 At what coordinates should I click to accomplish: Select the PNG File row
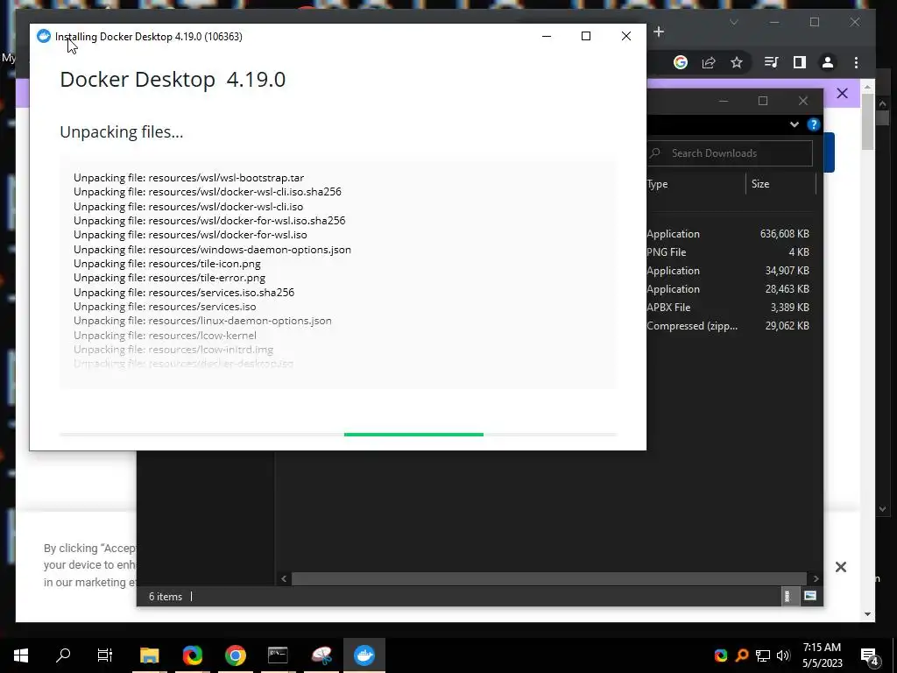(728, 251)
